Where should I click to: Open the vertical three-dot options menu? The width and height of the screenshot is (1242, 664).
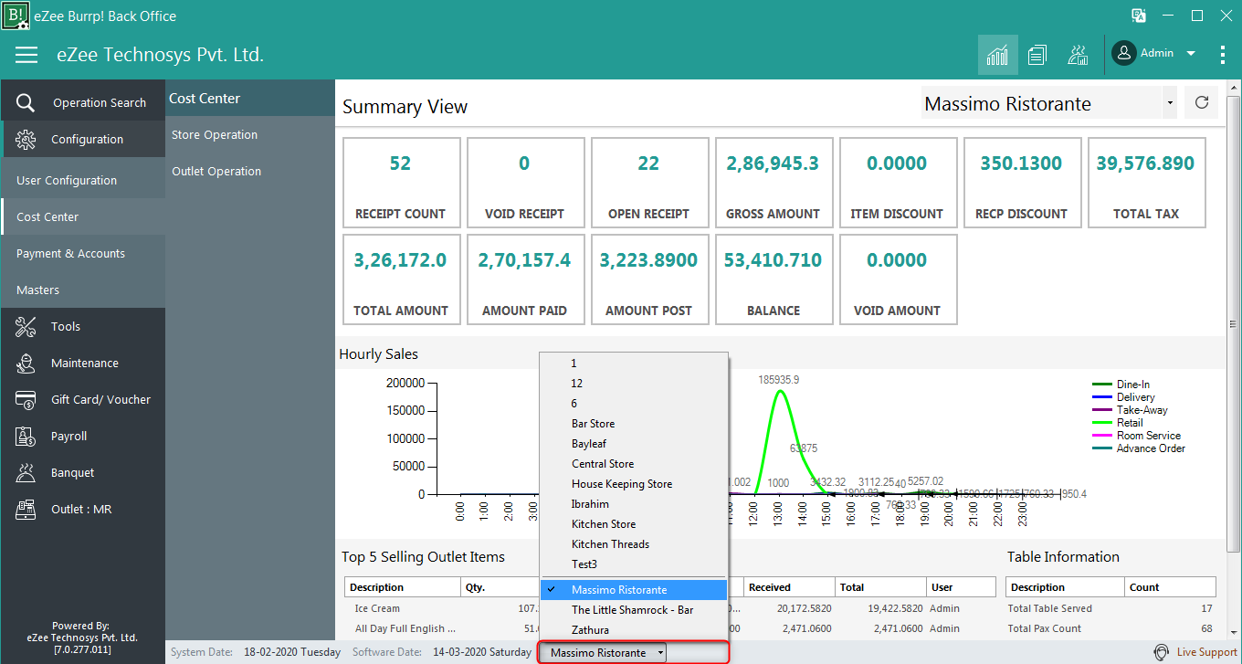coord(1223,55)
